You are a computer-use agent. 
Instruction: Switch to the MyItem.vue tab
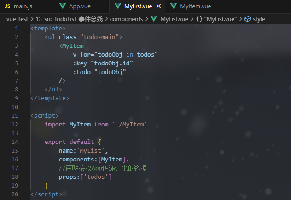(x=194, y=6)
